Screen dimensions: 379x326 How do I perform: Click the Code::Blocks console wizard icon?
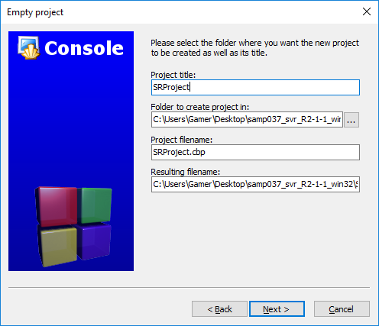pyautogui.click(x=28, y=47)
